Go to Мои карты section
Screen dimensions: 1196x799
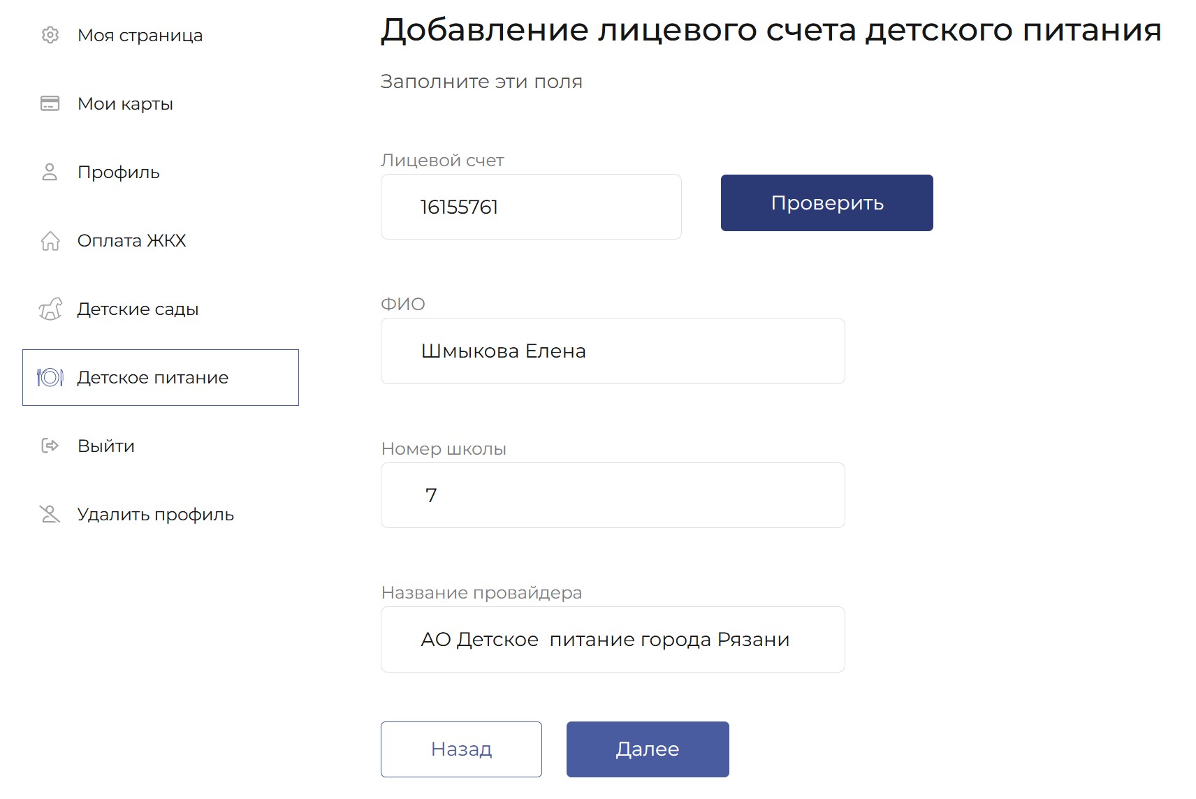tap(125, 104)
